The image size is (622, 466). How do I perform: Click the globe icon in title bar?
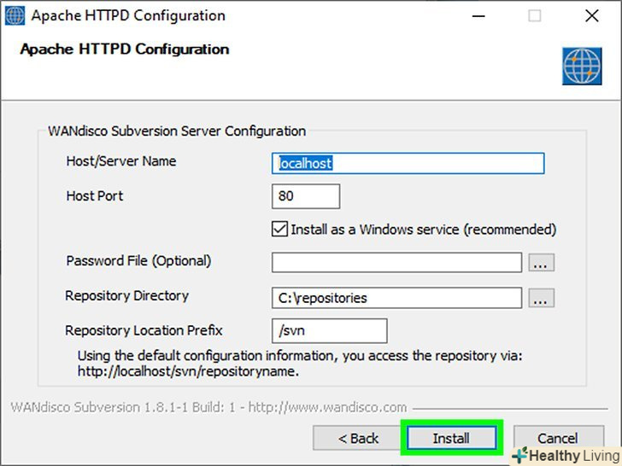(15, 16)
